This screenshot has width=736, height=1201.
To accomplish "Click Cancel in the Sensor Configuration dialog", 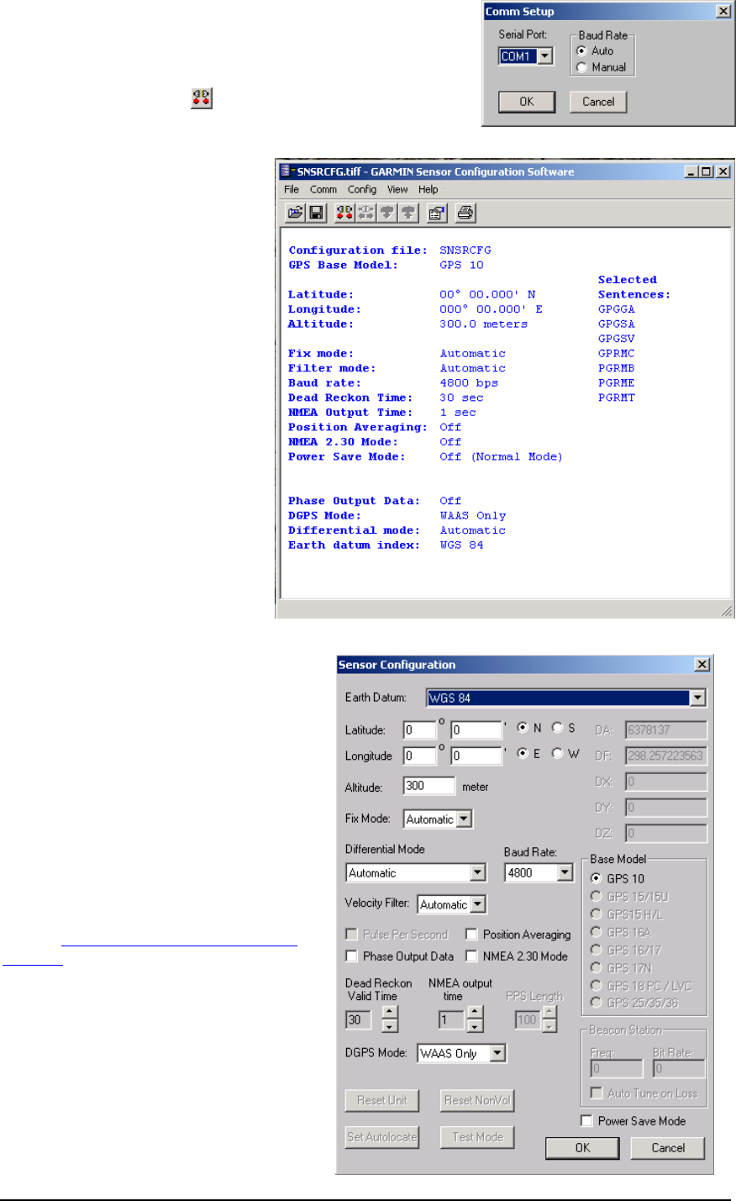I will click(668, 1148).
